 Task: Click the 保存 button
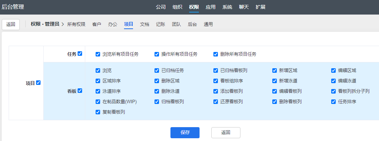(185, 132)
